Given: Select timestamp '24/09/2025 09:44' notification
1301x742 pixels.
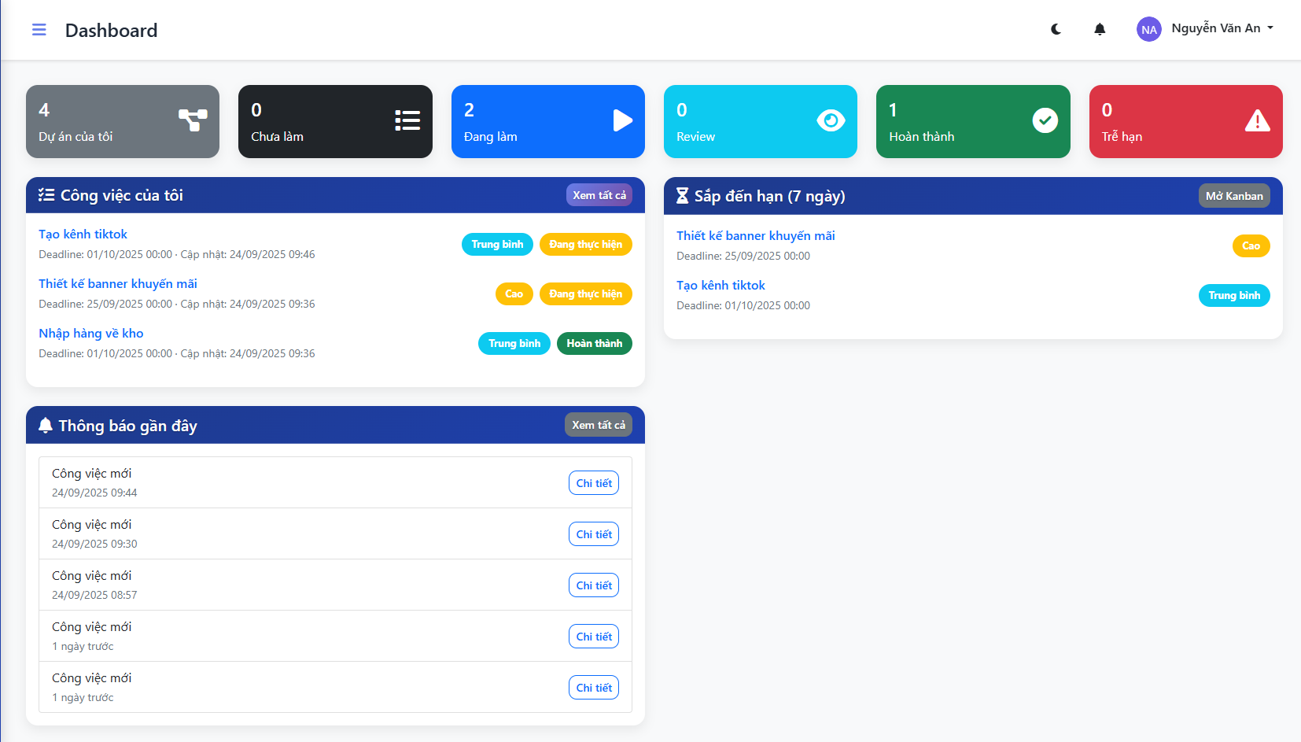Looking at the screenshot, I should click(x=94, y=493).
